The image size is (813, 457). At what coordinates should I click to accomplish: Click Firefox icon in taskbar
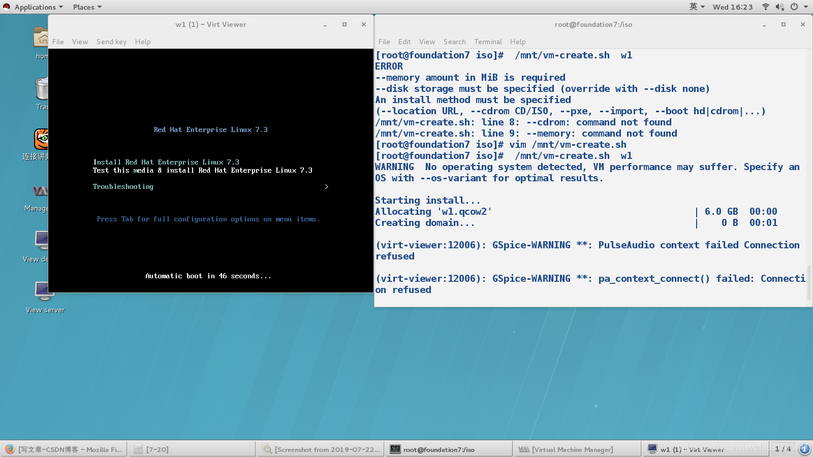(x=10, y=449)
